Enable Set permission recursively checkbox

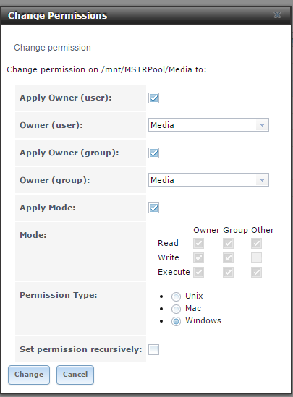[x=153, y=350]
